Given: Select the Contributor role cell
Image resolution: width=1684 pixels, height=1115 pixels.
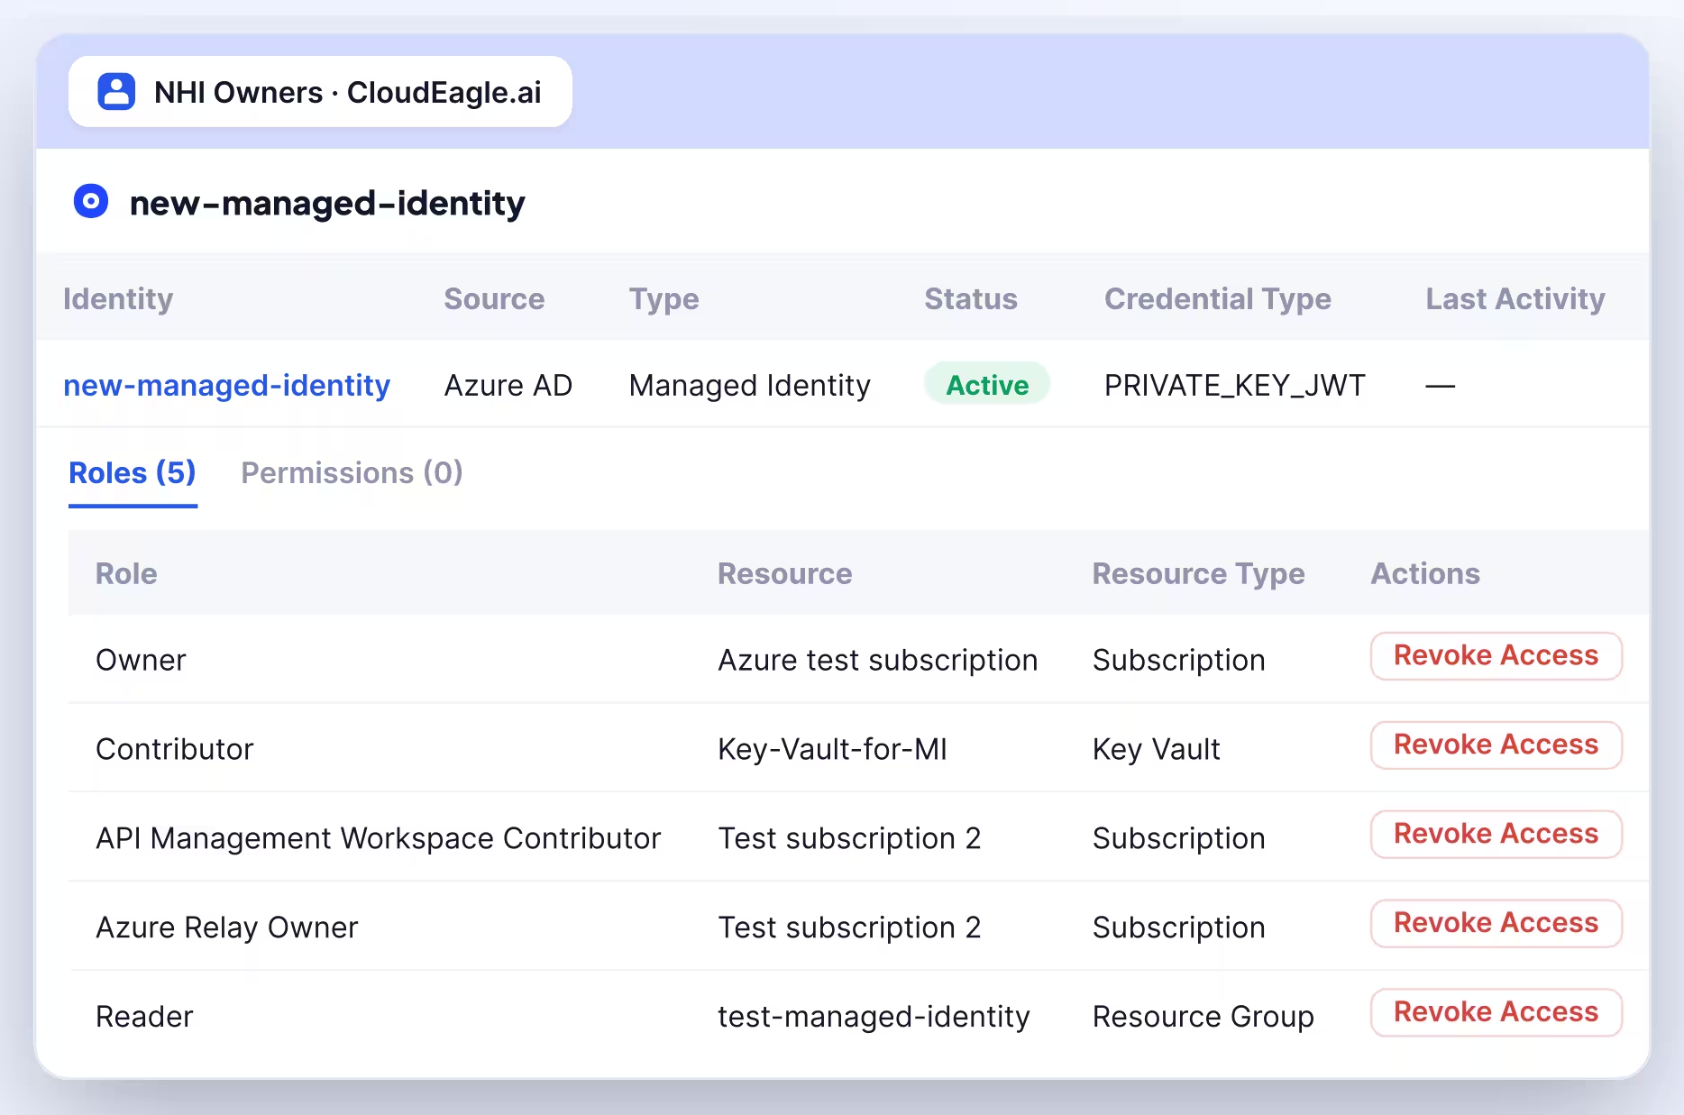Looking at the screenshot, I should [175, 749].
